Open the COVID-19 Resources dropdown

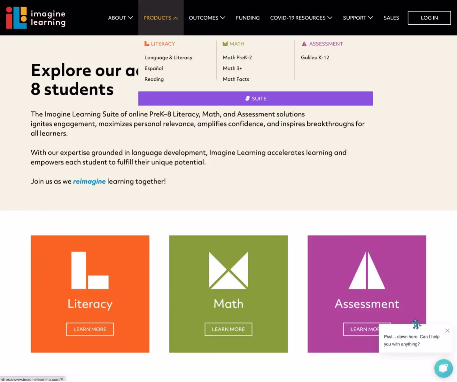tap(301, 18)
